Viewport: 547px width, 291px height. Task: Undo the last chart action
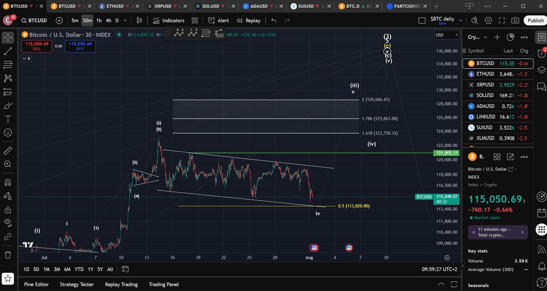tap(273, 21)
